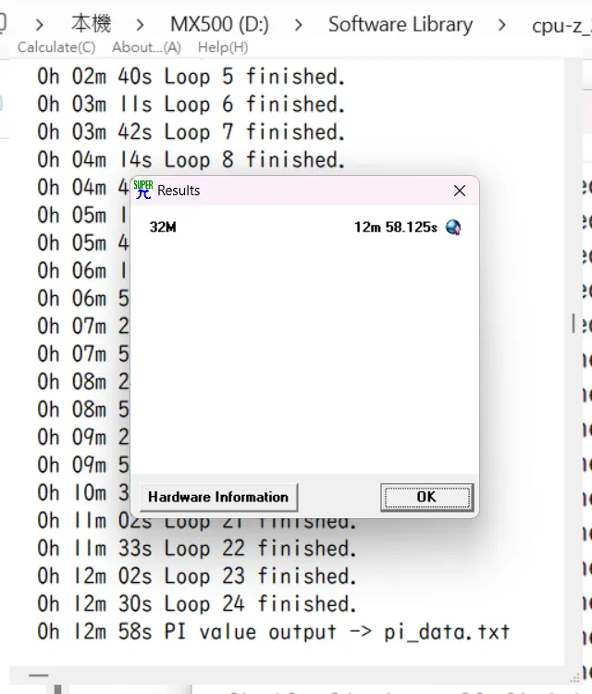Click the Super PI icon in Results title
The width and height of the screenshot is (592, 694).
142,190
